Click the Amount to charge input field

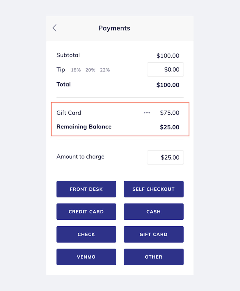pyautogui.click(x=165, y=157)
